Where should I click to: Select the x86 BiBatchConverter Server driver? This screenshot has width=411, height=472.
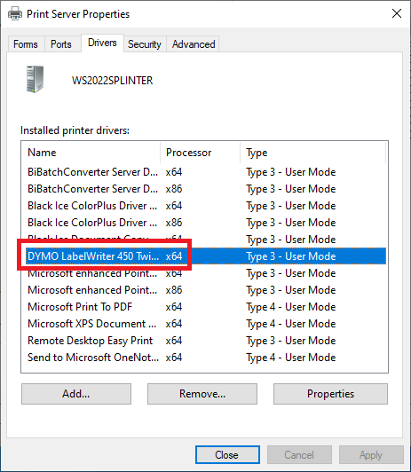[x=204, y=189]
